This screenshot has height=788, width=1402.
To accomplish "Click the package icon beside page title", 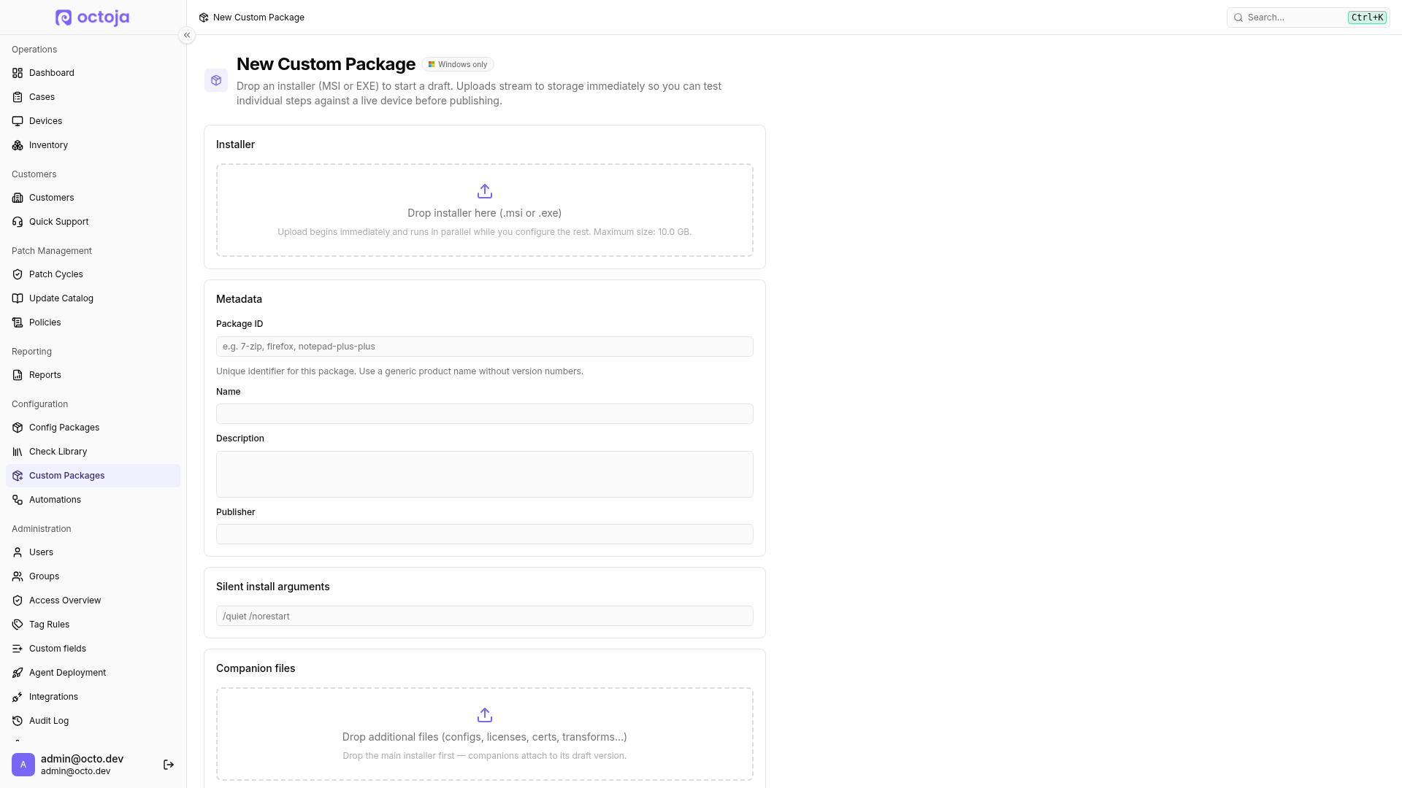I will tap(216, 80).
